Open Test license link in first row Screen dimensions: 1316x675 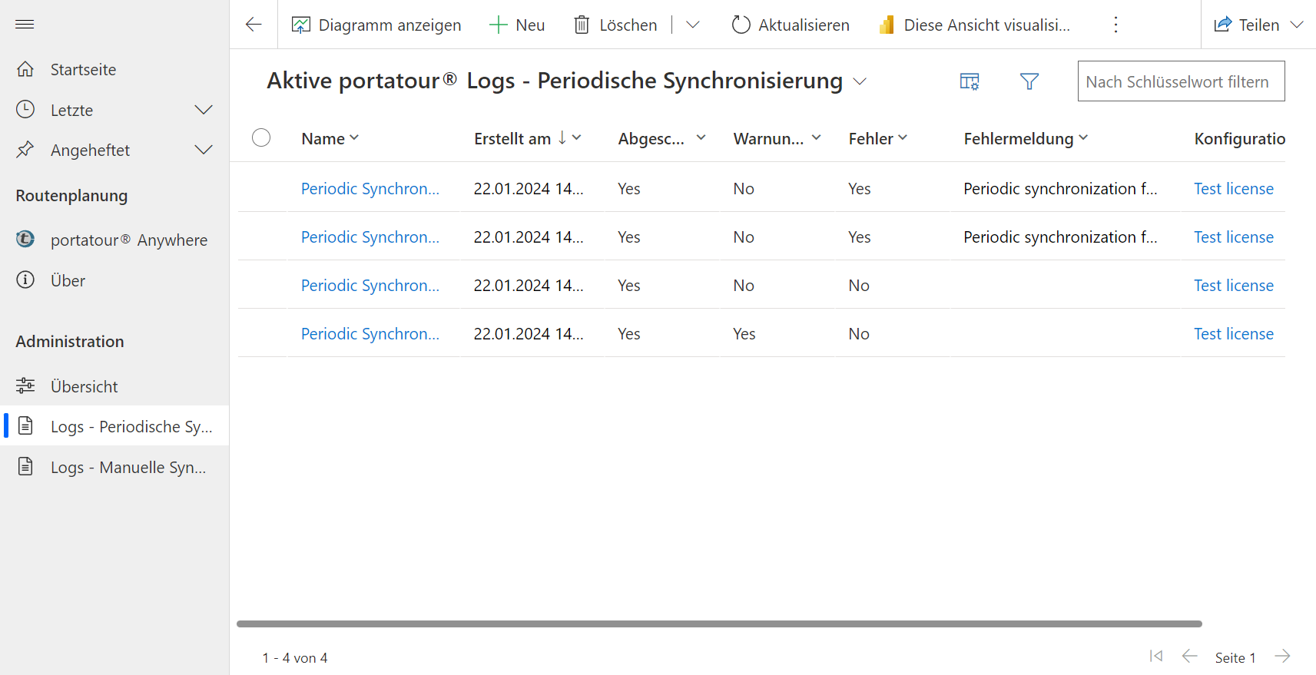pyautogui.click(x=1234, y=188)
